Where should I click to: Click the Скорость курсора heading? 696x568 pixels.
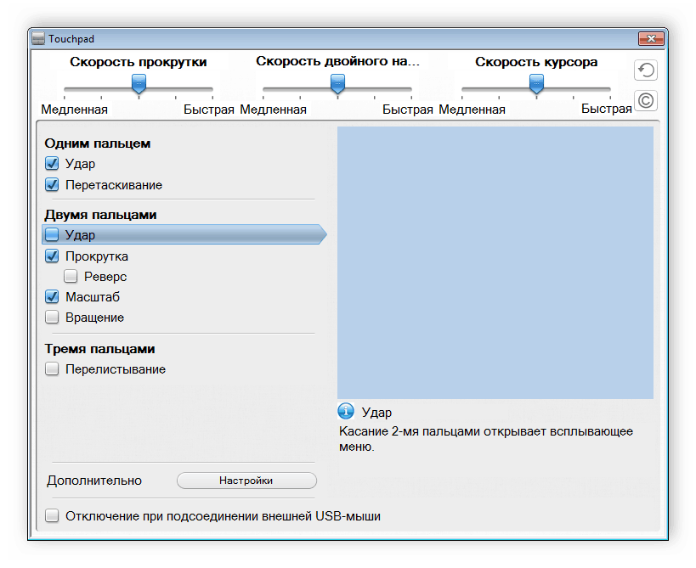tap(536, 62)
